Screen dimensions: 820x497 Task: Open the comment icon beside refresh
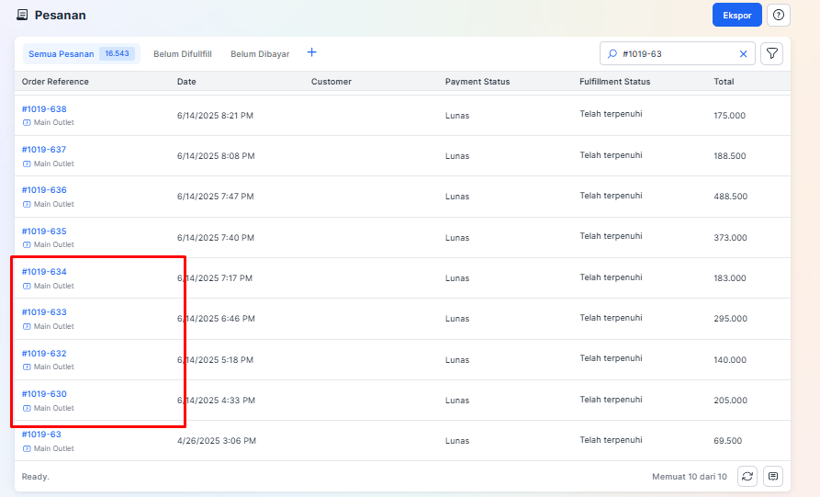tap(773, 476)
